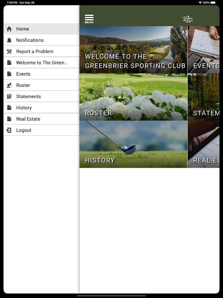Open History menu entry
The image size is (223, 298).
[x=41, y=108]
